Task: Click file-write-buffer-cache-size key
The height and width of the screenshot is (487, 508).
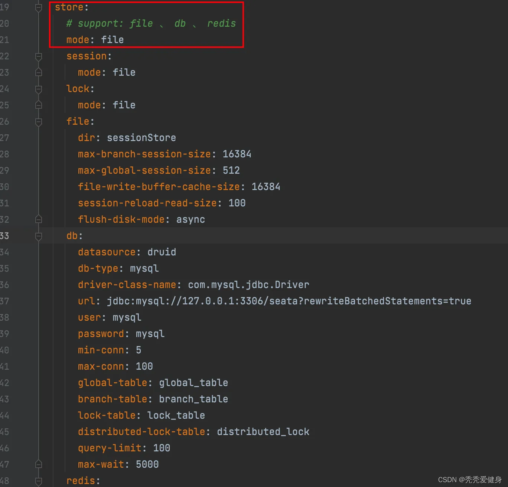Action: [x=159, y=187]
